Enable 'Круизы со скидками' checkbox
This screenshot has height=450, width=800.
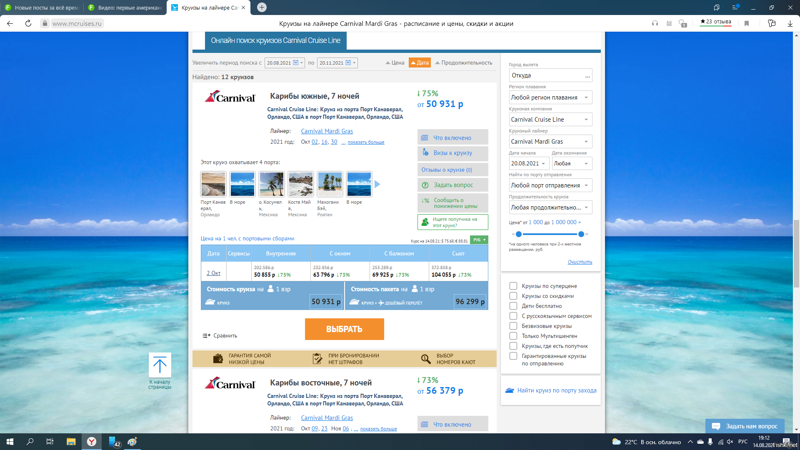pos(513,296)
